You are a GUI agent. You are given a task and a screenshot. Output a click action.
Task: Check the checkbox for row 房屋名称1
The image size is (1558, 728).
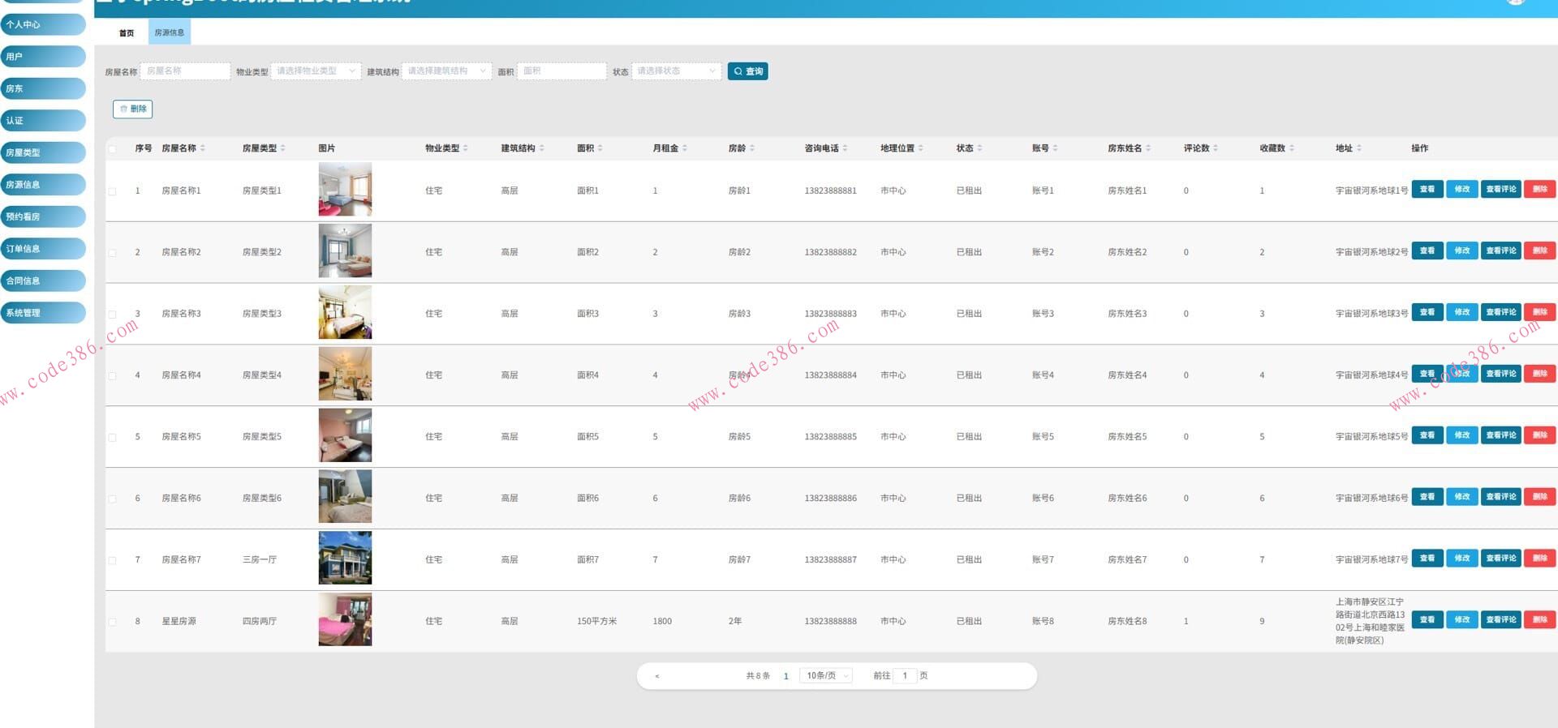pos(112,191)
